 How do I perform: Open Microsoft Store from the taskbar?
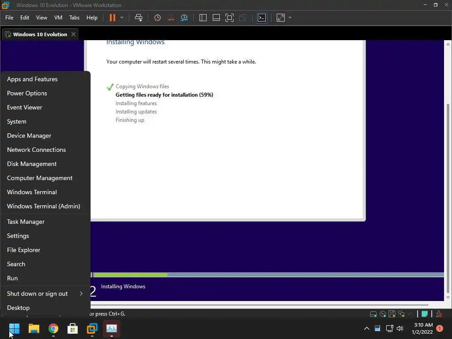coord(73,328)
